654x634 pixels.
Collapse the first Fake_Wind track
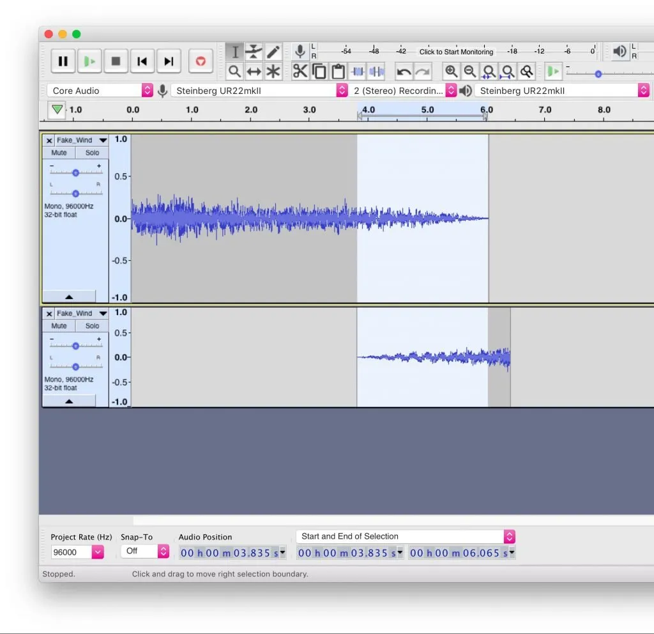69,297
